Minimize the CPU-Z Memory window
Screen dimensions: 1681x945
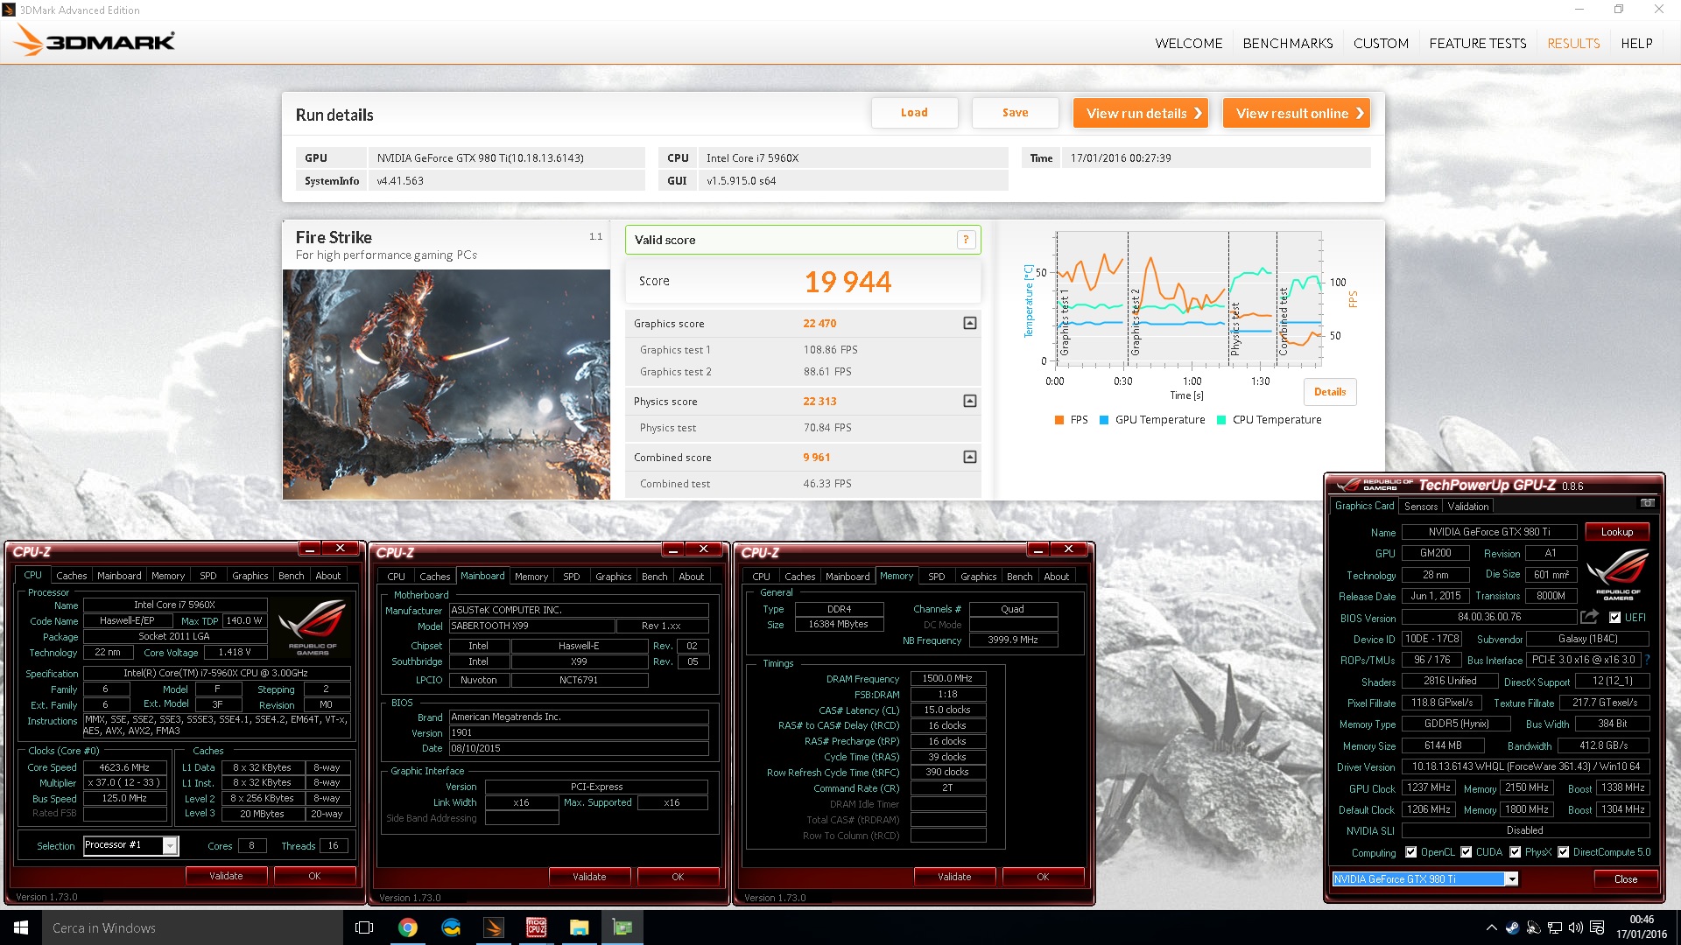[1037, 549]
